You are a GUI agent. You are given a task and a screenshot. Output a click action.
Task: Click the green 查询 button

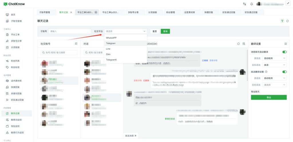click(165, 31)
